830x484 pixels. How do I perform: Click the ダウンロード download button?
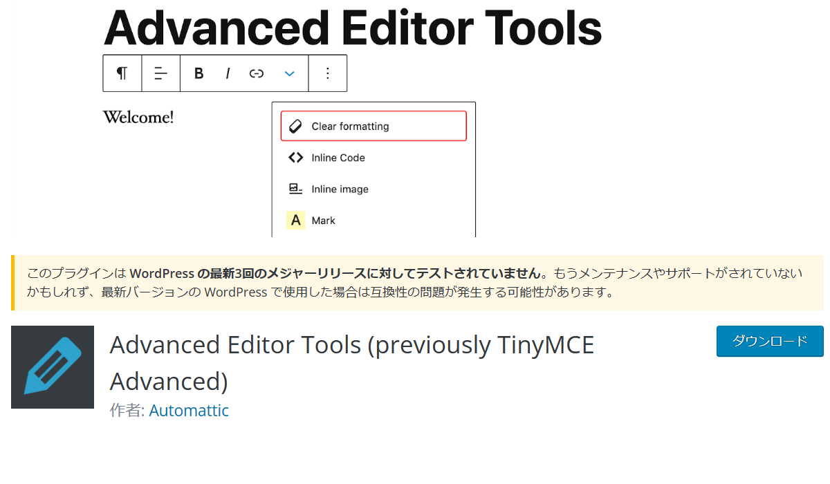[770, 341]
